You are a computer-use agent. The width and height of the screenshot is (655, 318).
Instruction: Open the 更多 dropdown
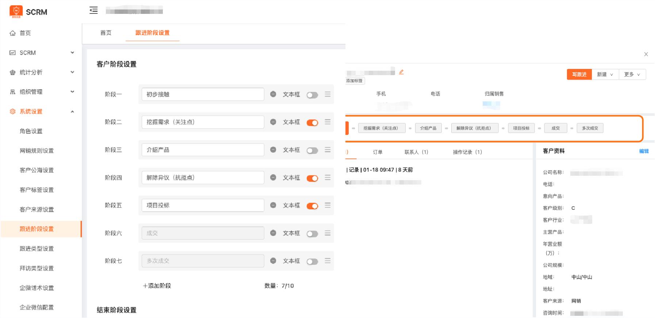[x=632, y=74]
